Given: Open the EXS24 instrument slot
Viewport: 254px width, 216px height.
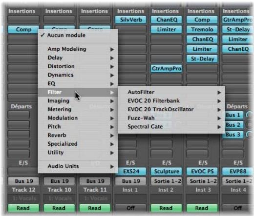Looking at the screenshot, I should click(x=131, y=172).
